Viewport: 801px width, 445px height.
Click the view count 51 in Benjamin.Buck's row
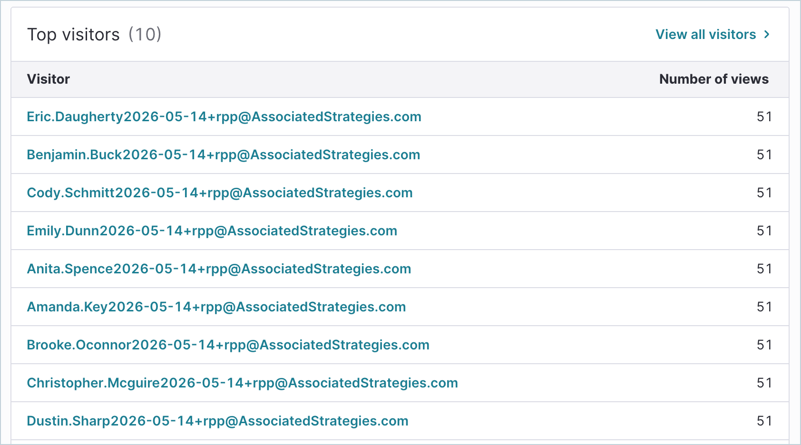pyautogui.click(x=764, y=155)
